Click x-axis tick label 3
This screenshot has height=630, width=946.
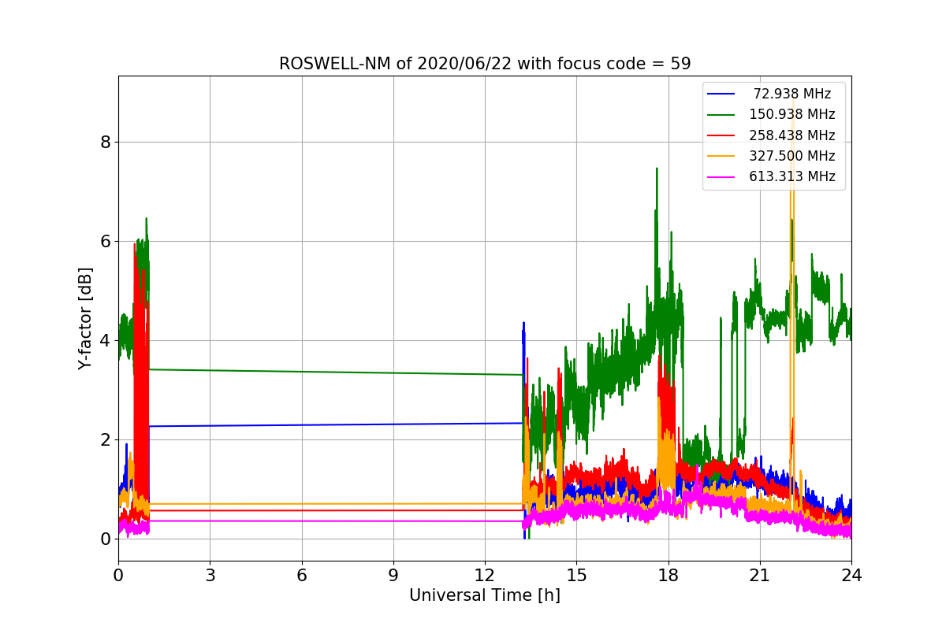click(x=210, y=574)
